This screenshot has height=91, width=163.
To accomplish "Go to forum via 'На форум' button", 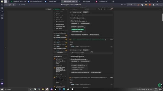I will pos(48,9).
